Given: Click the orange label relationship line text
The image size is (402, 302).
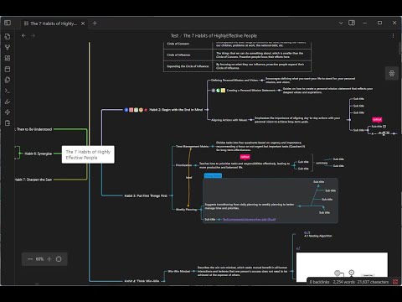Looking at the screenshot, I should coord(189,178).
